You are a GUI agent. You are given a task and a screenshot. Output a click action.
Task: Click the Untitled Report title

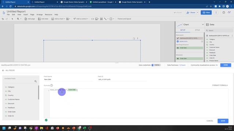click(16, 11)
